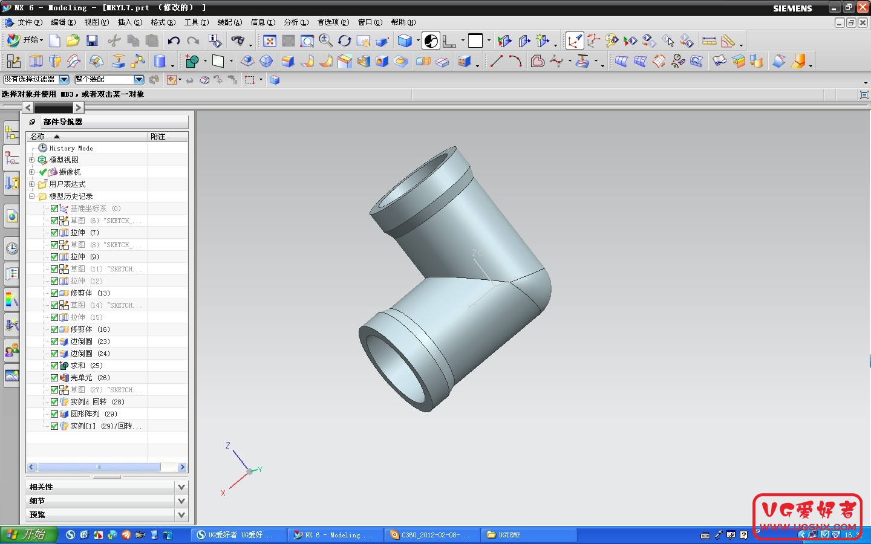This screenshot has height=544, width=871.
Task: Open the 视图(V) menu
Action: pos(97,22)
